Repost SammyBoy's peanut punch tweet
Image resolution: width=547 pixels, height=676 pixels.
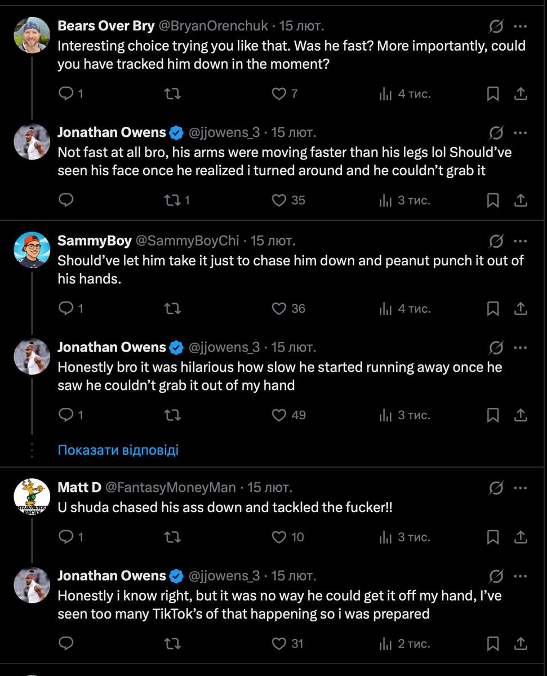tap(172, 308)
